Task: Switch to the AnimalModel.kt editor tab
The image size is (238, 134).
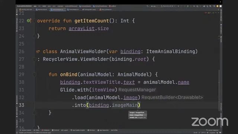Action: (x=73, y=10)
